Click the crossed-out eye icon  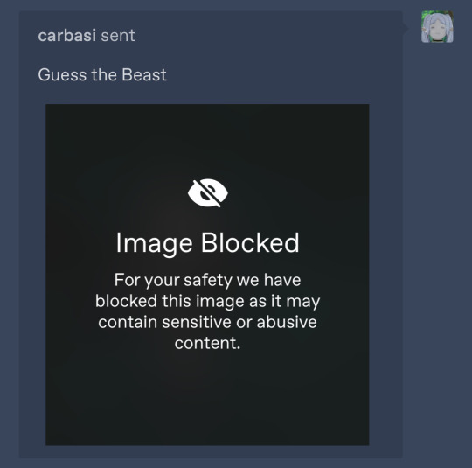click(208, 192)
